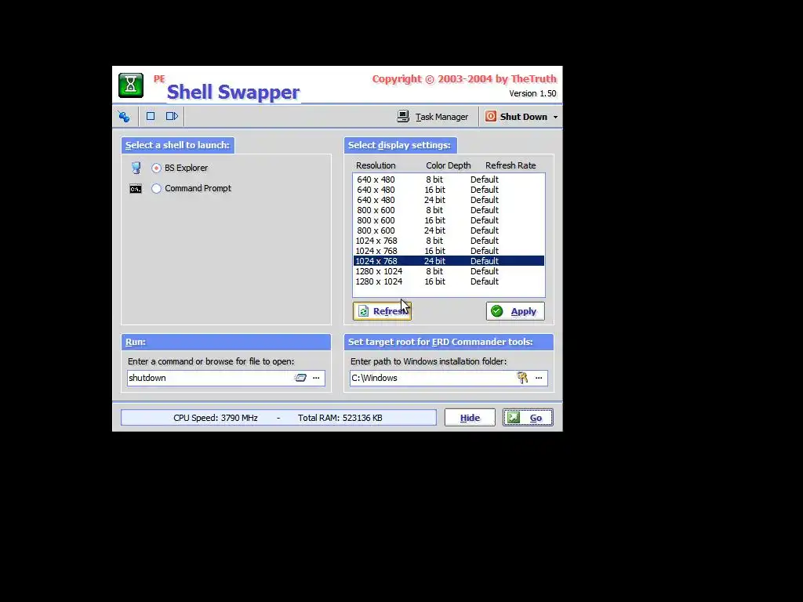This screenshot has width=803, height=602.
Task: Click the Go button
Action: pyautogui.click(x=528, y=418)
